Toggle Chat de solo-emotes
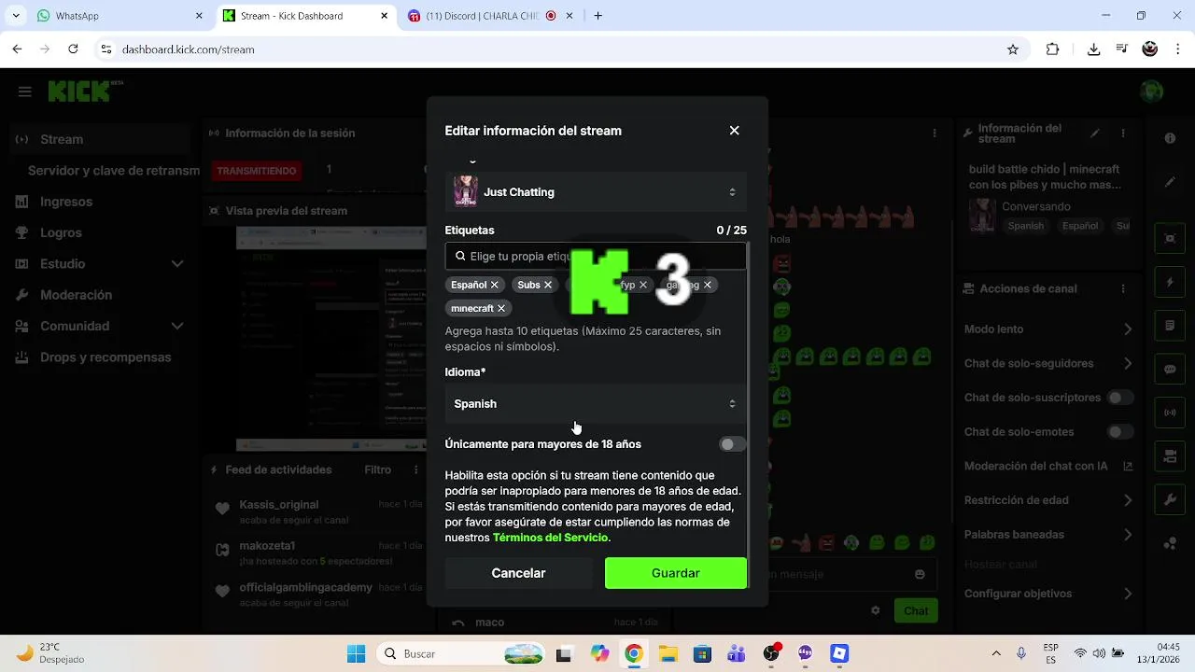Screen dimensions: 1195x672 pos(1120,432)
